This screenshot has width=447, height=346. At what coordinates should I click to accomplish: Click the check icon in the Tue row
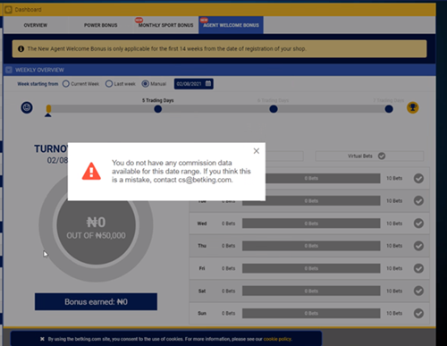point(418,201)
